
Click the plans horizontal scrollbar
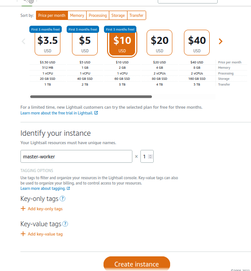click(91, 97)
